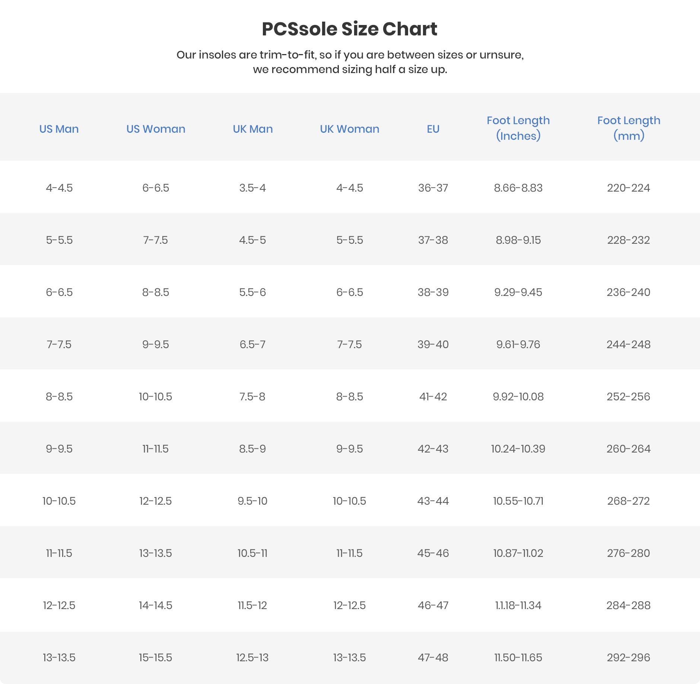The width and height of the screenshot is (700, 684).
Task: Click the Foot Length (Inches) header
Action: point(518,128)
